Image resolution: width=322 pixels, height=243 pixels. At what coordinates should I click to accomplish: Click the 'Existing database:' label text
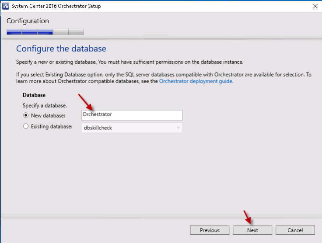(x=52, y=127)
